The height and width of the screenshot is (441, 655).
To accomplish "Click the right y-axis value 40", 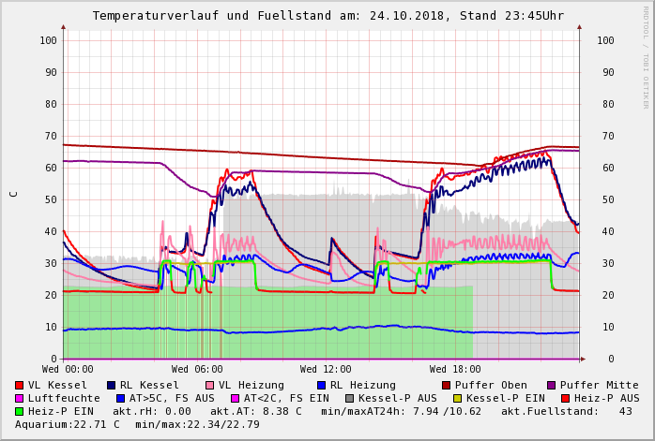I will click(609, 232).
